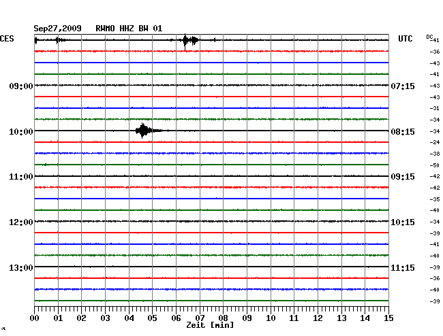The height and width of the screenshot is (336, 443).
Task: Select minute tick label 05
Action: 152,318
